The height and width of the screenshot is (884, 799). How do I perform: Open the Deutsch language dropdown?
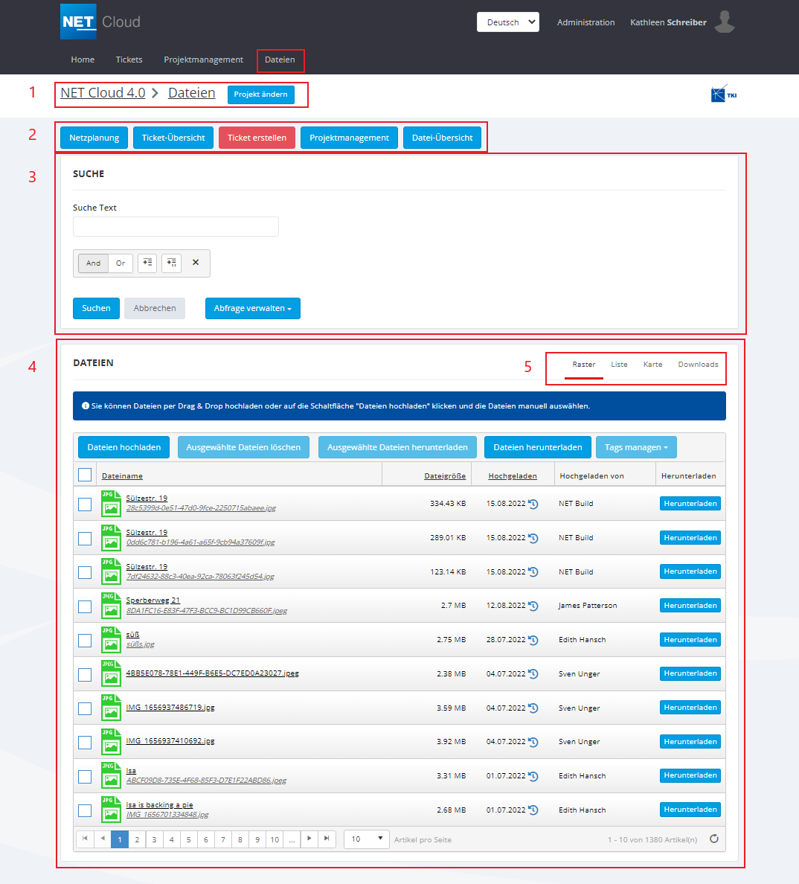click(507, 22)
